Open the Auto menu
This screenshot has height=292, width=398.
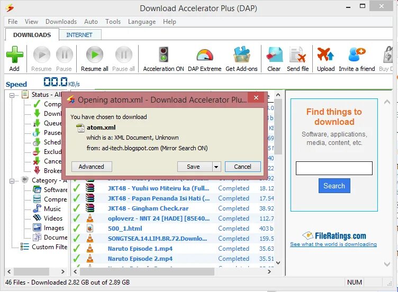91,22
